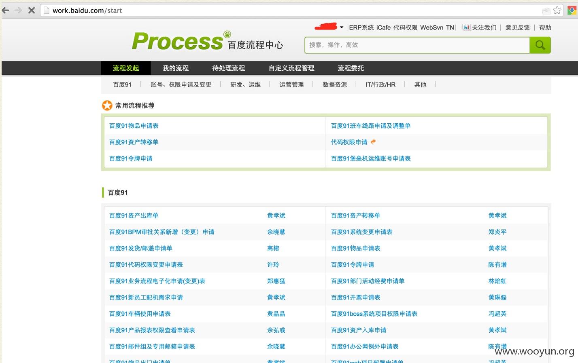Open 百度91资产入库申请
Viewport: 578px width, 363px height.
(x=359, y=330)
